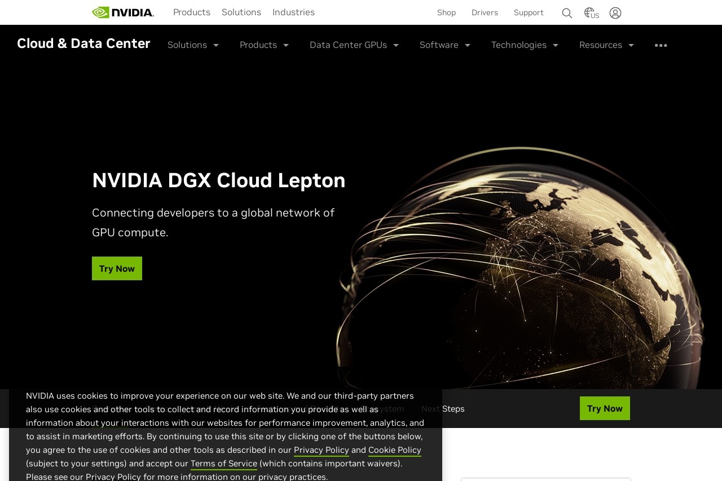Open Industries in the top menu

[x=294, y=12]
